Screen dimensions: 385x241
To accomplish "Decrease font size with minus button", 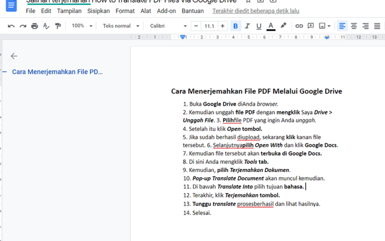I will 196,26.
